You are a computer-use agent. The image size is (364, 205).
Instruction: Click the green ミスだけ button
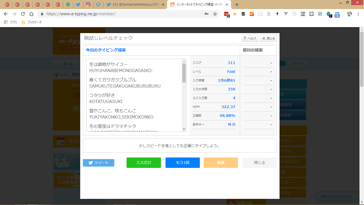click(144, 163)
